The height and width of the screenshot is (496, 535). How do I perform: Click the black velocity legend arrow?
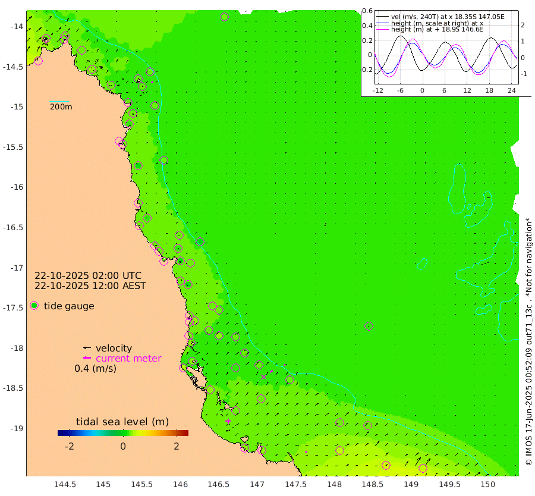pyautogui.click(x=87, y=348)
